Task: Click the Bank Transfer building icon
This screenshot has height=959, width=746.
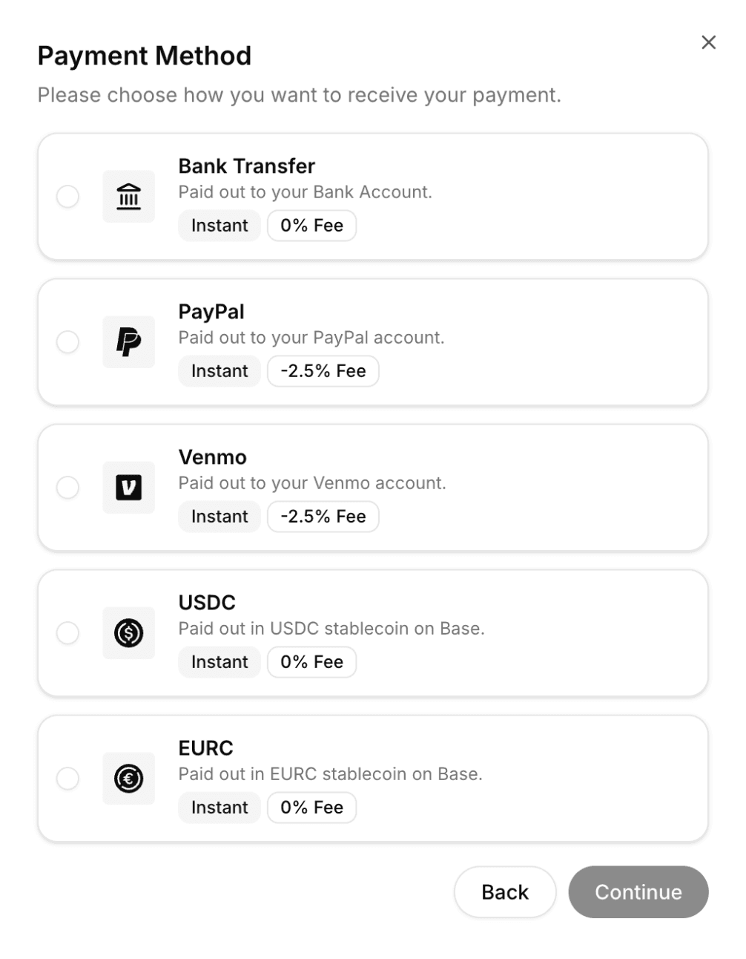Action: [128, 197]
